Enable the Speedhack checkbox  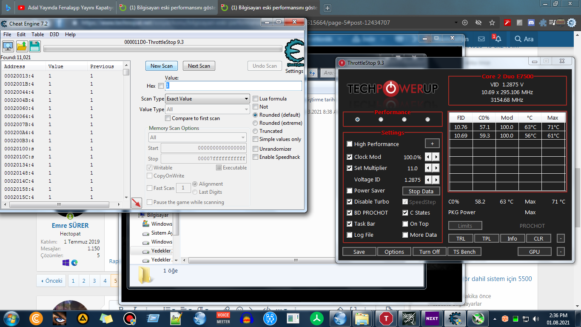(256, 157)
